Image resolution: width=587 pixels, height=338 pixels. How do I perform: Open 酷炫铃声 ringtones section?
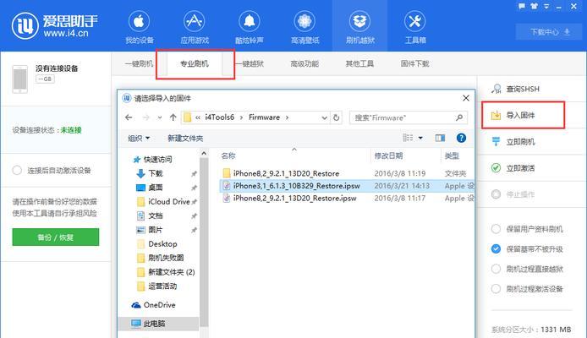[x=250, y=27]
